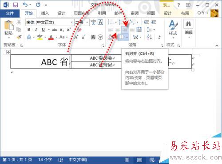Collapse the ribbon with the arrow at its right end
Screen dimensions: 222x164
[x=217, y=46]
